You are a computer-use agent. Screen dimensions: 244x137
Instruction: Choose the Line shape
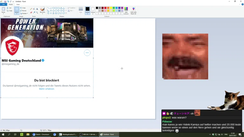pyautogui.click(x=48, y=8)
